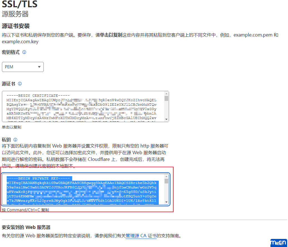The image size is (288, 247).
Task: Click the certificate box scrollbar thumb
Action: click(166, 98)
